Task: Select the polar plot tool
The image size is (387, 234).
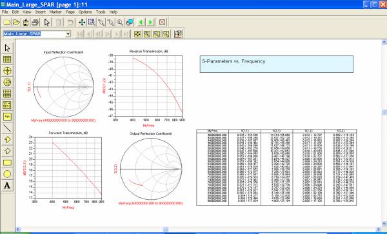Action: tap(7, 71)
